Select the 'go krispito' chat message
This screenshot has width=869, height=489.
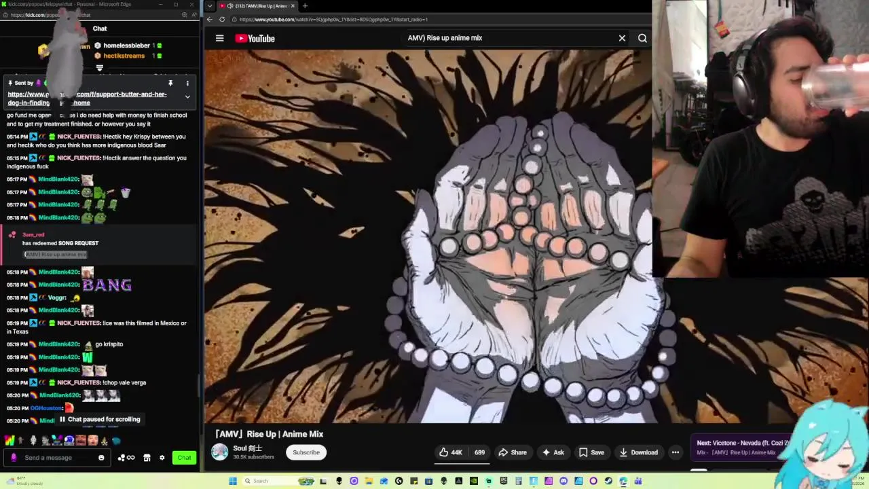pyautogui.click(x=109, y=344)
